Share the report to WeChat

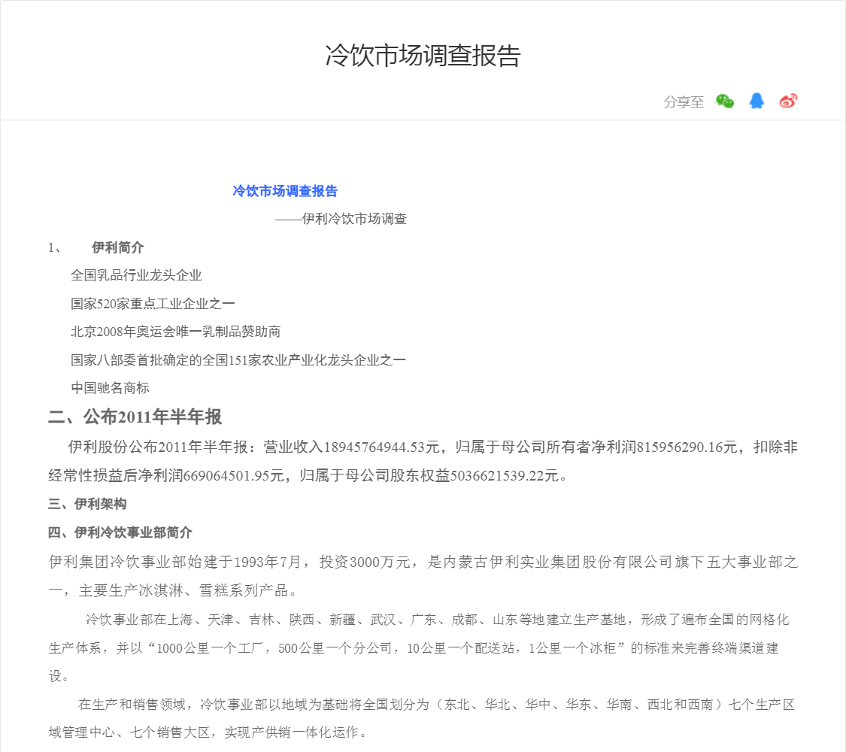tap(725, 101)
